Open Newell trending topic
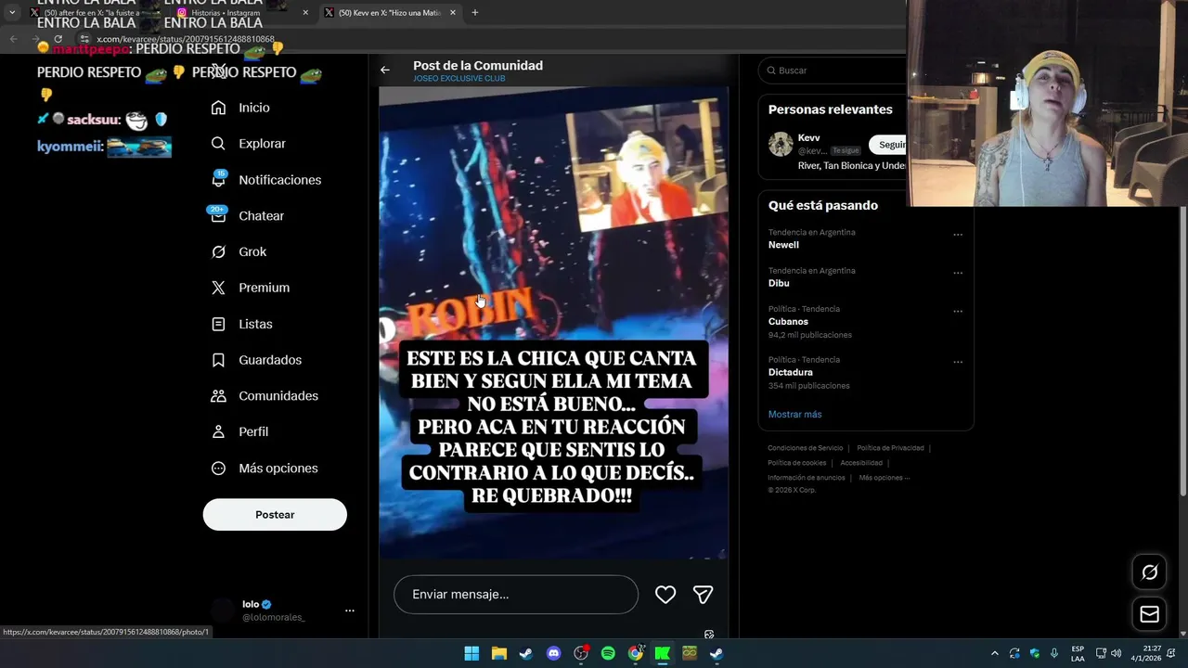 783,245
